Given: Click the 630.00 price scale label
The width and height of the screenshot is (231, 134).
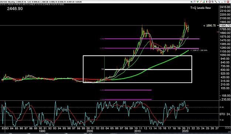Looking at the screenshot, I should [x=225, y=70].
